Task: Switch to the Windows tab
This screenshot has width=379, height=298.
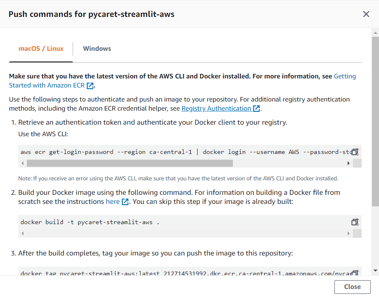Action: pyautogui.click(x=97, y=49)
